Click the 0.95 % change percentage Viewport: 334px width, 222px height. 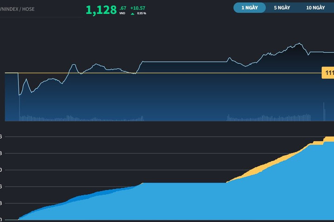tap(141, 13)
